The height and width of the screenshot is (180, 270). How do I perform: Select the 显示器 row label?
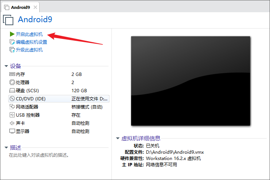coord(23,131)
